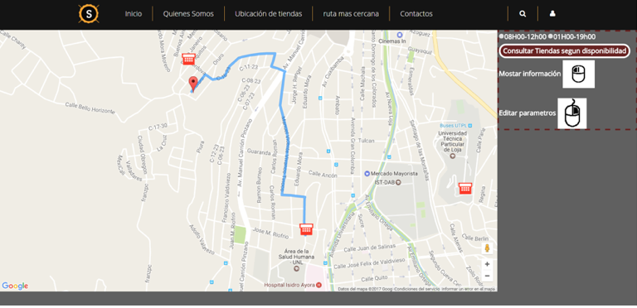Image resolution: width=637 pixels, height=308 pixels.
Task: Open Contactos menu item
Action: pyautogui.click(x=416, y=14)
